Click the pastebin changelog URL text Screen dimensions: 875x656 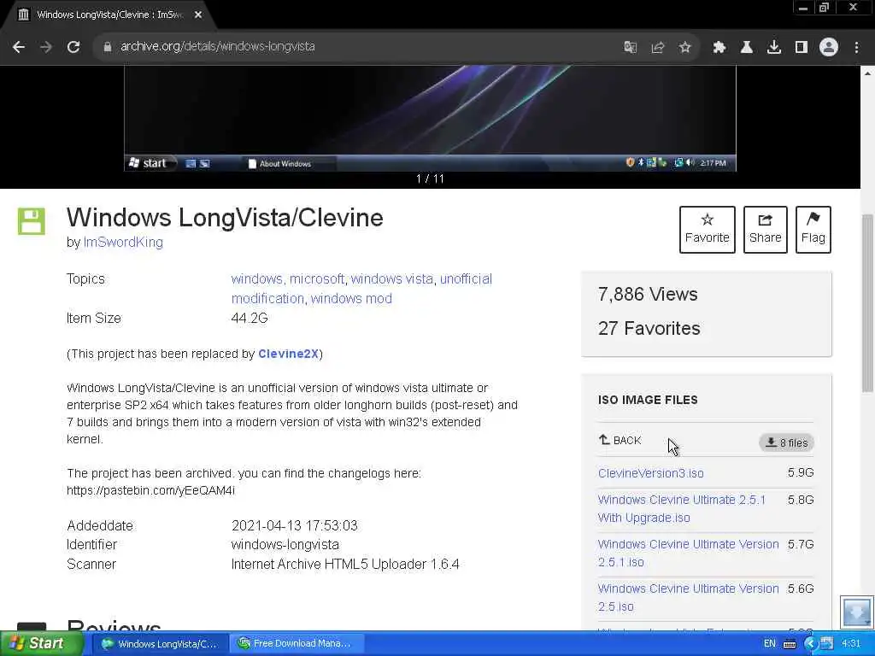click(x=150, y=490)
